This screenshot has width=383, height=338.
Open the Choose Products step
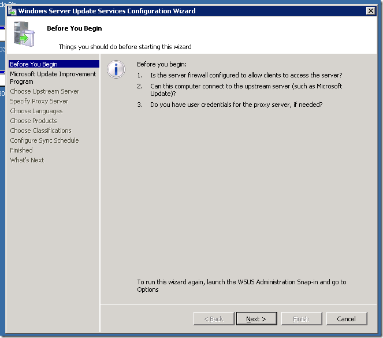point(33,121)
